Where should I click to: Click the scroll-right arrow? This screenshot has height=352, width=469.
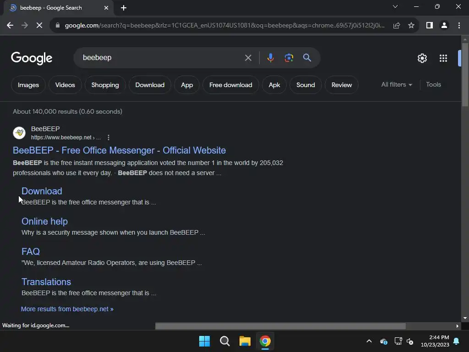click(x=458, y=326)
